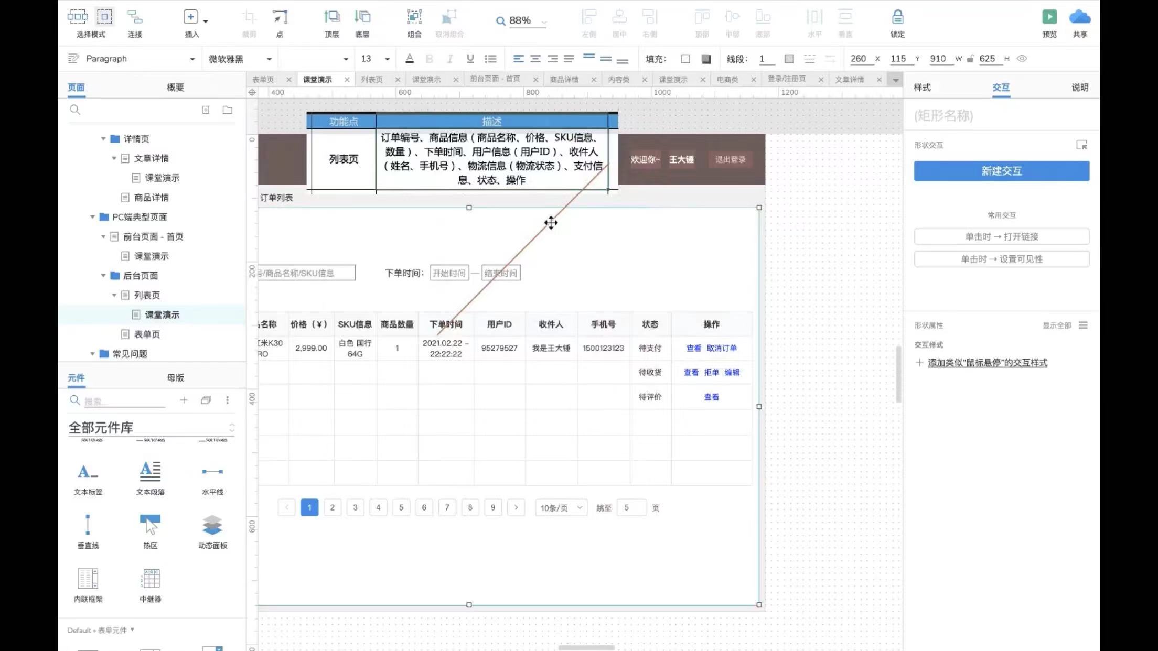Screen dimensions: 1158x651
Task: Click the widget library search field
Action: 124,402
